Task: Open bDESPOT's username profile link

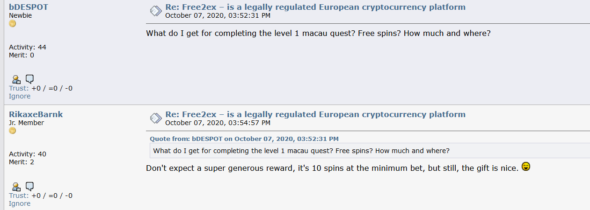Action: (29, 7)
